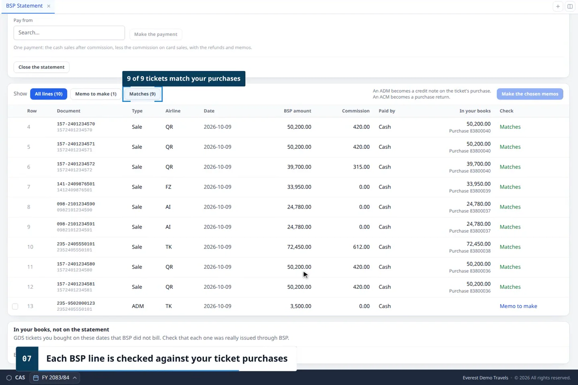Image resolution: width=578 pixels, height=385 pixels.
Task: Focus the Pay from search field
Action: [69, 33]
